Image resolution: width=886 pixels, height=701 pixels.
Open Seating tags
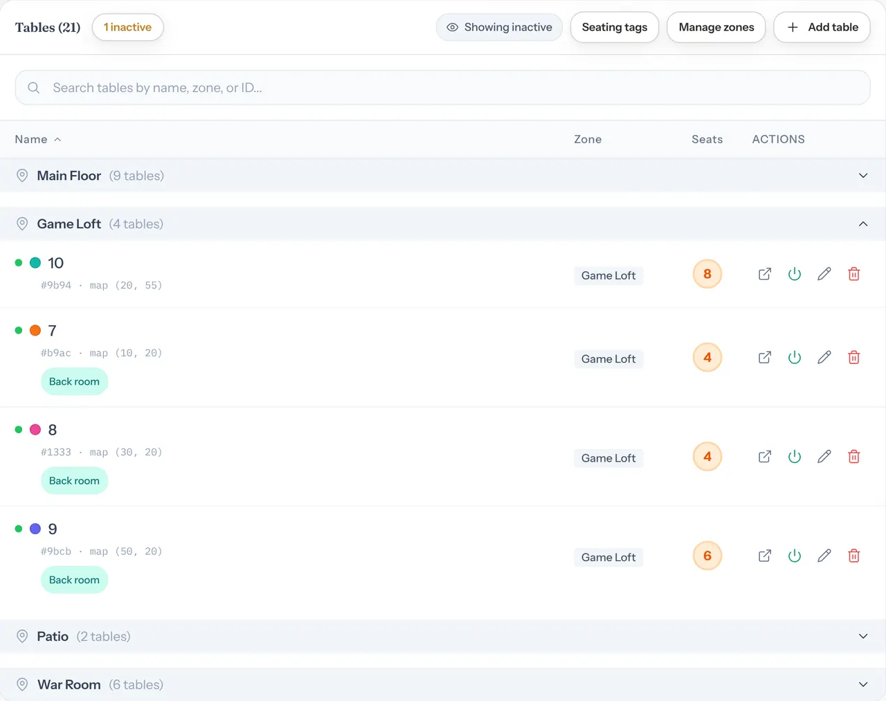tap(615, 27)
